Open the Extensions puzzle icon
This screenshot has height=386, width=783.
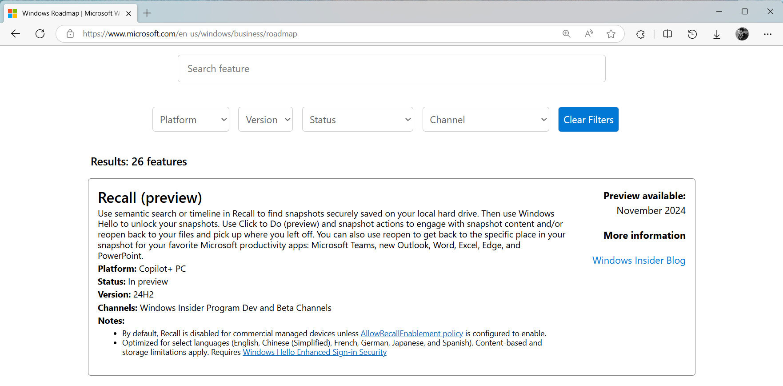[x=640, y=34]
